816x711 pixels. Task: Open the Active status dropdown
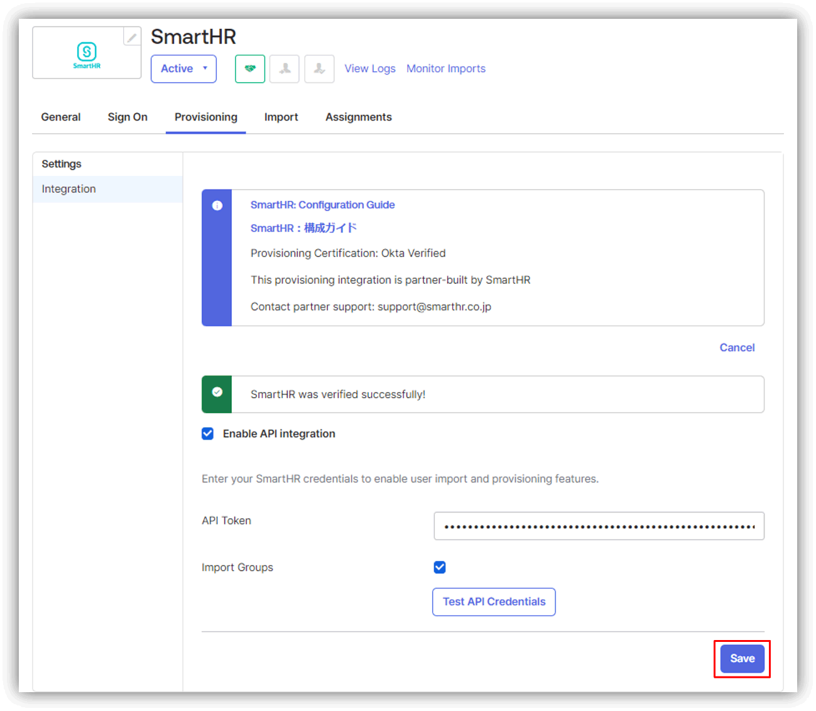(x=183, y=69)
